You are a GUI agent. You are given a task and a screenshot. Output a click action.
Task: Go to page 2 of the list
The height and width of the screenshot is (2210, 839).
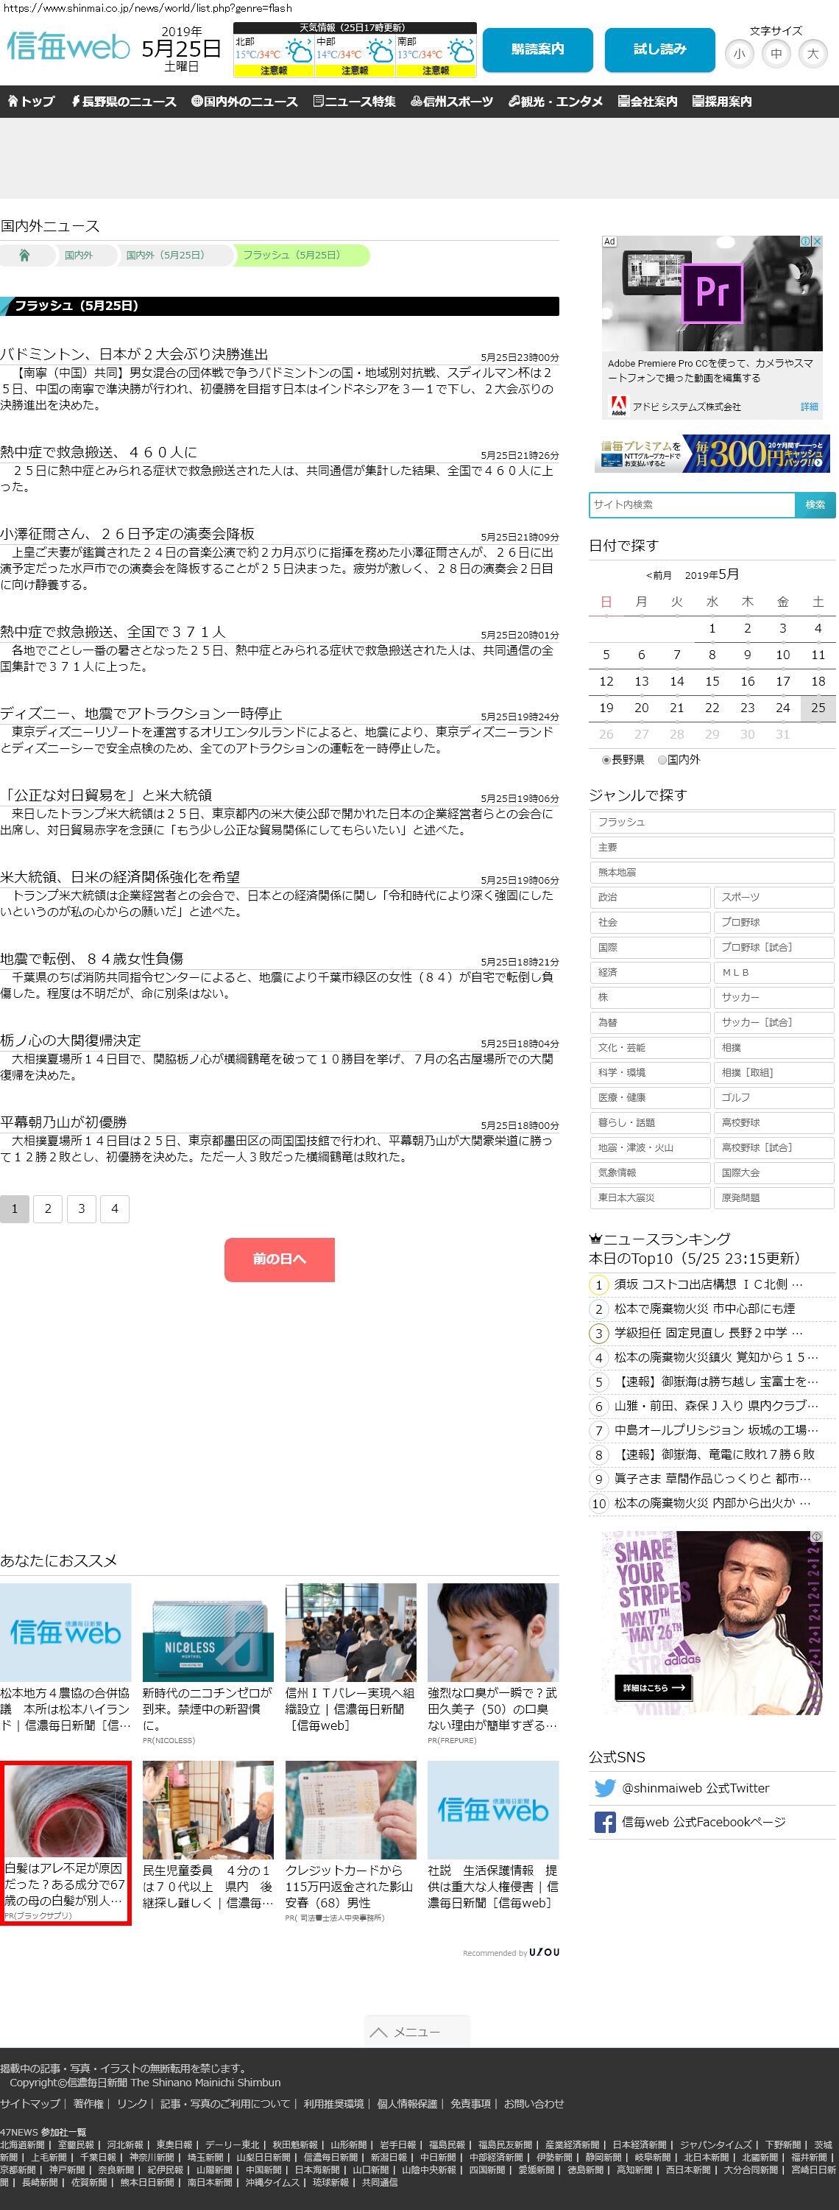click(x=48, y=1208)
